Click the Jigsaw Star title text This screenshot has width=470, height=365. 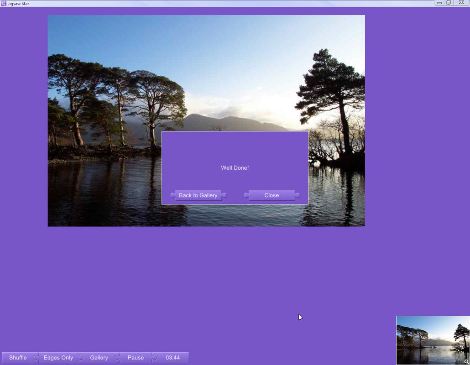tap(19, 4)
